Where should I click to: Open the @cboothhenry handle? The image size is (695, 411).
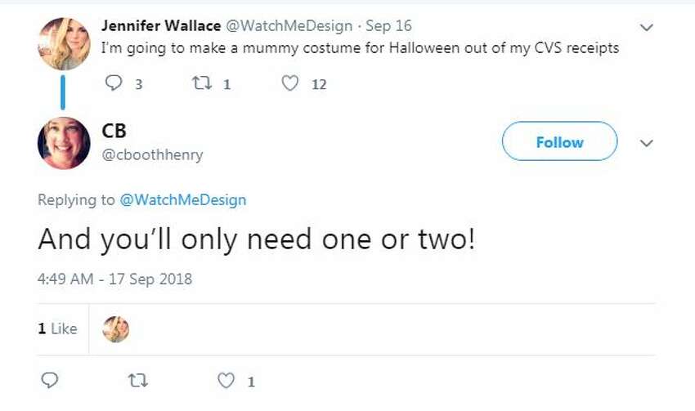coord(152,154)
